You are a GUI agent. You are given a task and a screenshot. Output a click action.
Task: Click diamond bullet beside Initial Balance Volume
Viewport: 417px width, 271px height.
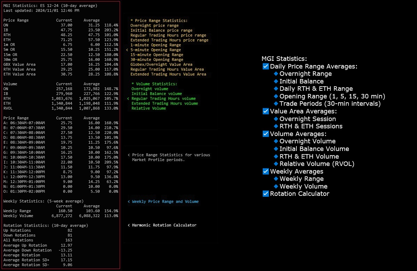pyautogui.click(x=276, y=149)
